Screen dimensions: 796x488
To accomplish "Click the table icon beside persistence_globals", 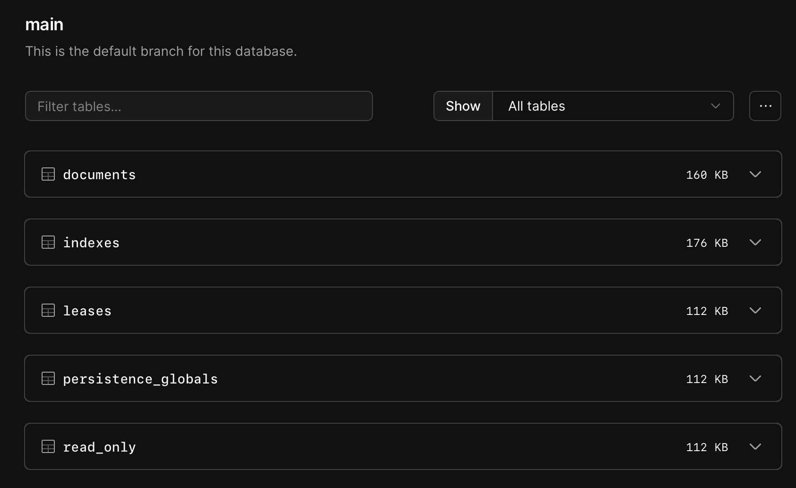I will pos(48,379).
